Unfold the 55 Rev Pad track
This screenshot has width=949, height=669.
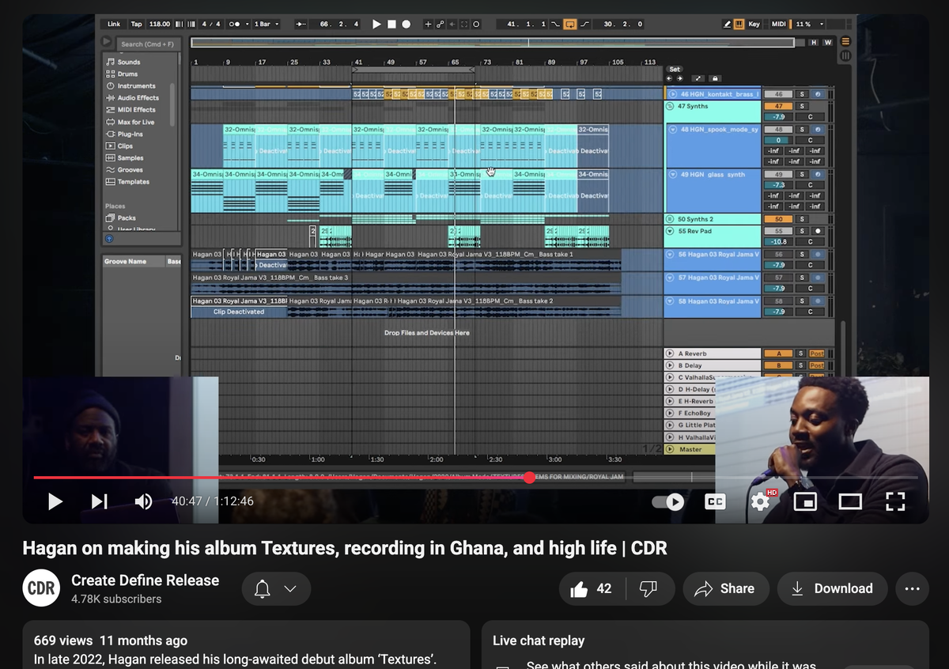pos(671,231)
